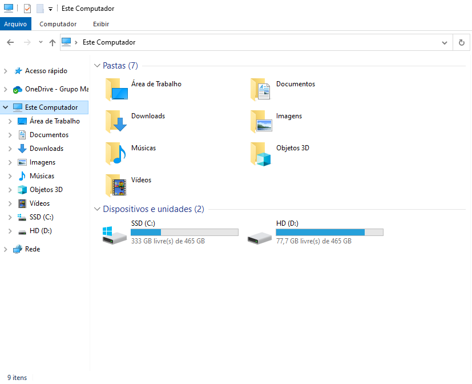Expand SSD (C:) in the sidebar tree
The width and height of the screenshot is (472, 384).
click(x=10, y=217)
